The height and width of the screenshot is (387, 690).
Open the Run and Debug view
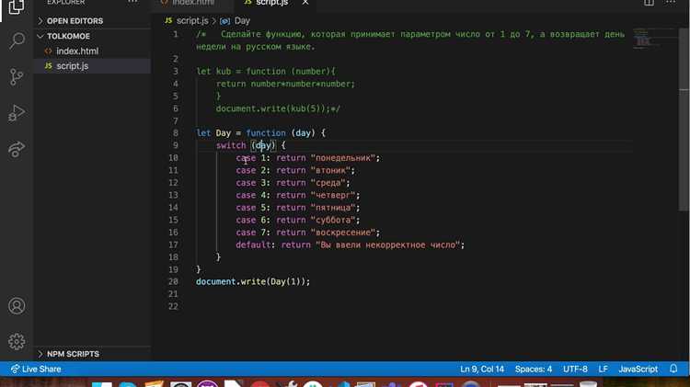pyautogui.click(x=17, y=113)
